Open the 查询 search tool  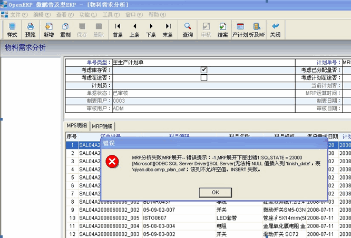point(188,29)
